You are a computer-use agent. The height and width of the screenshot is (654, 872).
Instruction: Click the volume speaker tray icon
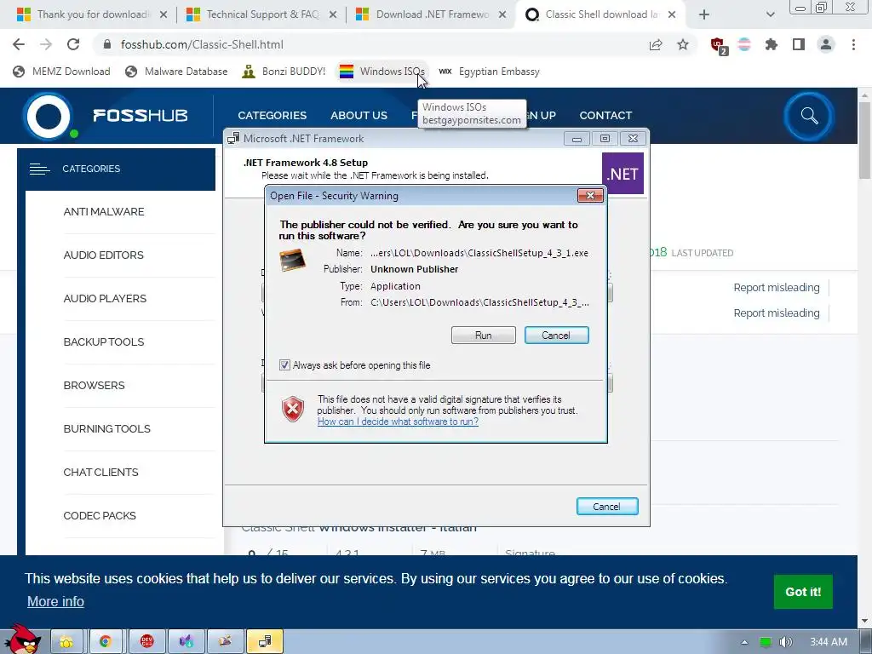point(786,642)
